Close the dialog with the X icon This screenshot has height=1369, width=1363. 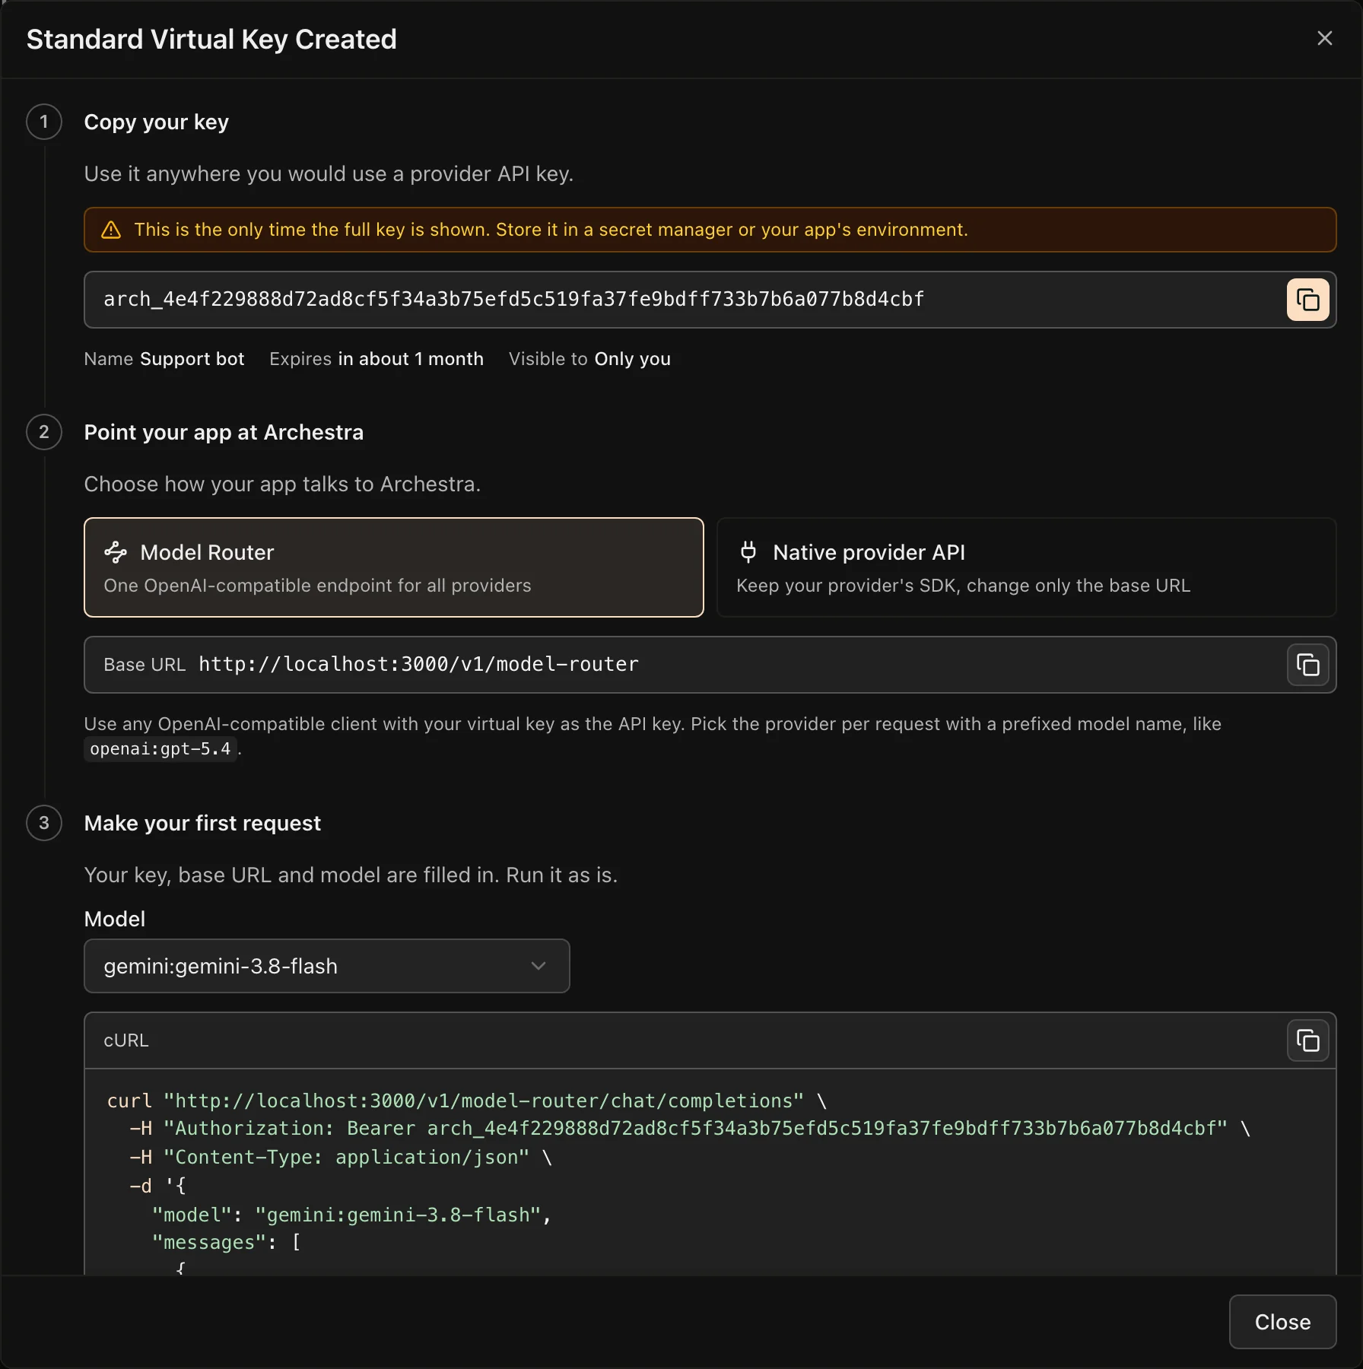click(1324, 38)
